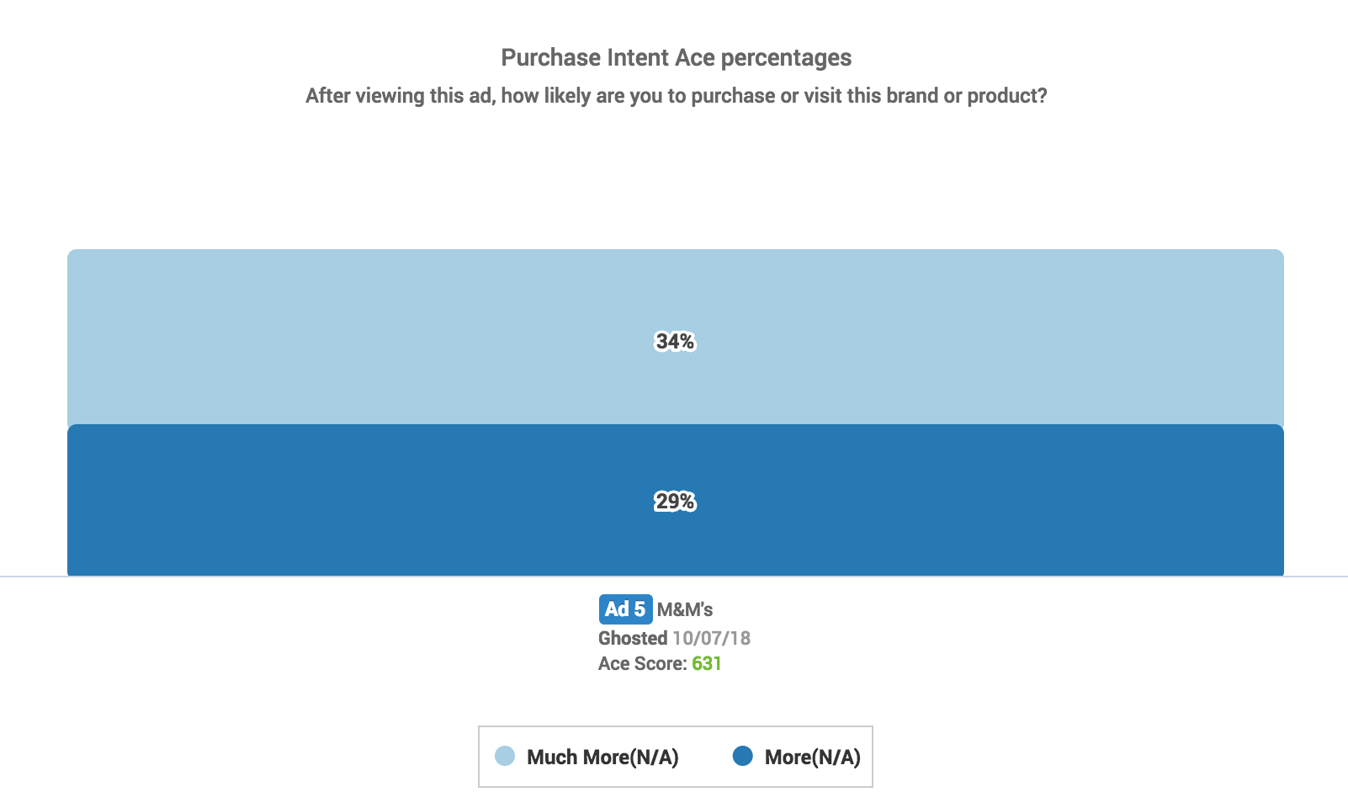Toggle the More(N/A) legend label
Image resolution: width=1348 pixels, height=808 pixels.
[x=813, y=757]
